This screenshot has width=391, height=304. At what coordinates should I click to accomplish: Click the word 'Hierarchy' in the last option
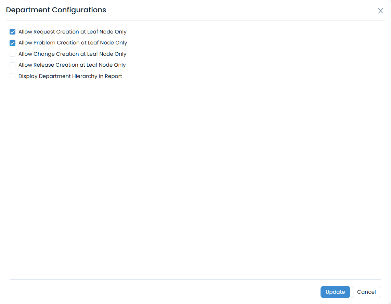pyautogui.click(x=84, y=76)
